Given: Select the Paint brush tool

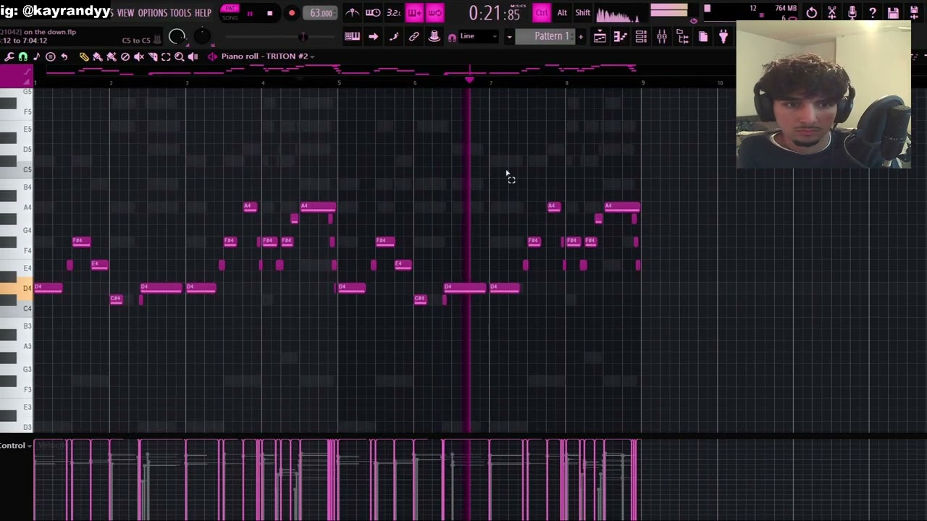Looking at the screenshot, I should click(x=98, y=56).
